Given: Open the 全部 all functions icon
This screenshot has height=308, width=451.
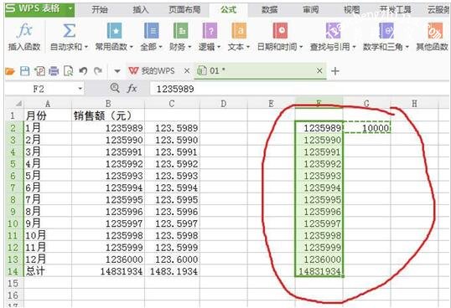Looking at the screenshot, I should [x=151, y=30].
